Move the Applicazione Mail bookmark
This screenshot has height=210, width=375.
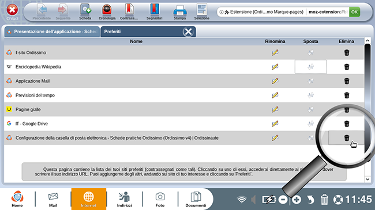[x=310, y=81]
